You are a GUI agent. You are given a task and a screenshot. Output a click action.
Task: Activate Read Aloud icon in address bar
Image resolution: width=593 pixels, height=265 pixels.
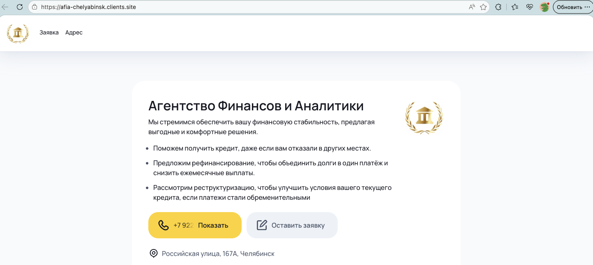(472, 7)
